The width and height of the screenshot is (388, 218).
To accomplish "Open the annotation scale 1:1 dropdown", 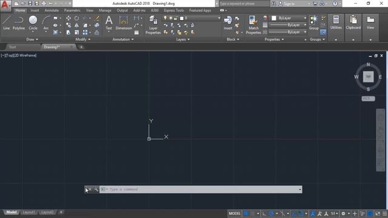I will pos(334,214).
